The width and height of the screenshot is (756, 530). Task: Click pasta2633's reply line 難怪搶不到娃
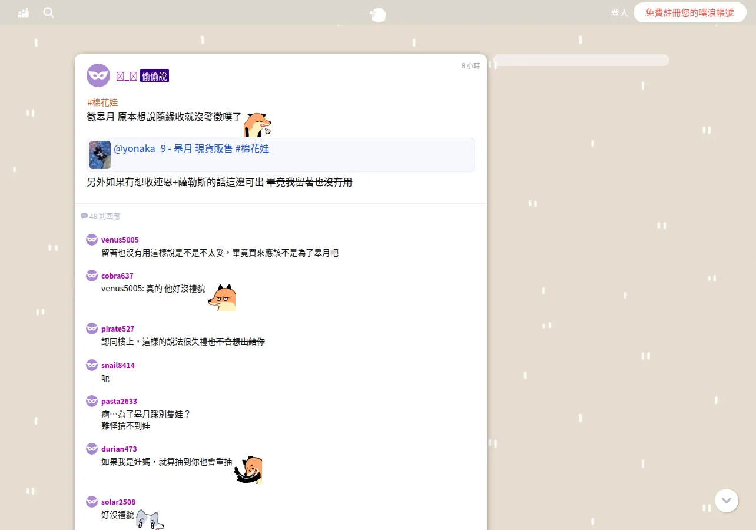125,425
